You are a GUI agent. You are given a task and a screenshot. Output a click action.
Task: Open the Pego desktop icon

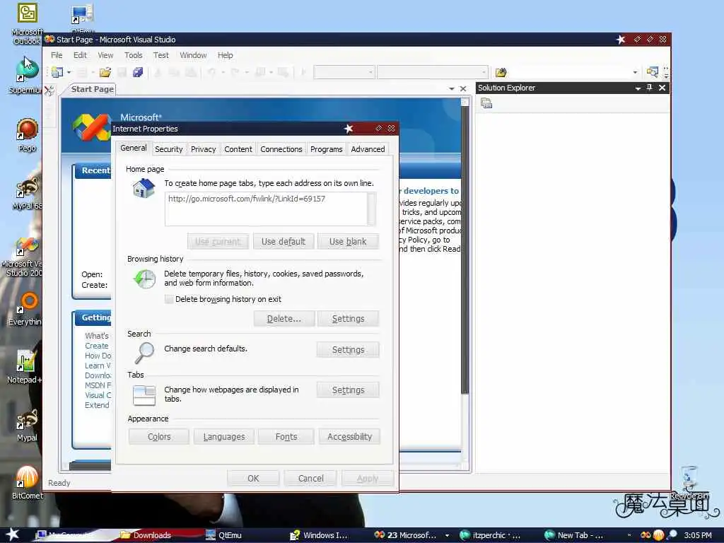tap(28, 134)
